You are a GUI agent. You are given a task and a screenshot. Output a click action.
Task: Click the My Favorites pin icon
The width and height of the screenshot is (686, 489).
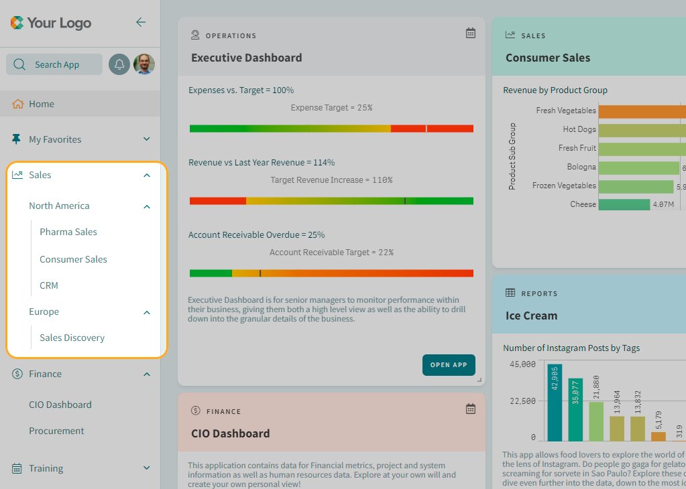tap(16, 139)
